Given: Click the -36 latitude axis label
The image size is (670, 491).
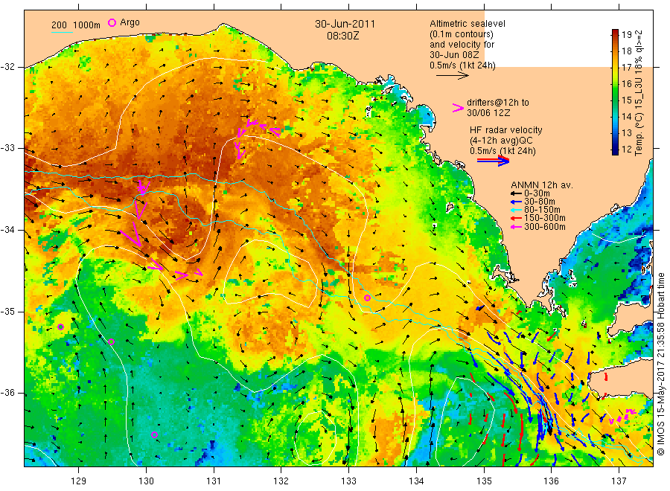Looking at the screenshot, I should click(x=9, y=393).
